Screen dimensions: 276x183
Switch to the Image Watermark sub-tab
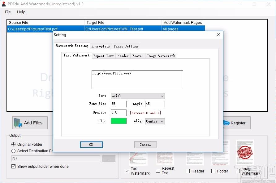(161, 56)
